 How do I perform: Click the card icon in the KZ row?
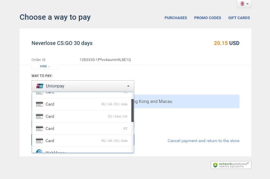39,129
